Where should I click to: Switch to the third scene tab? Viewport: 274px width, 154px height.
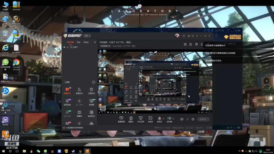pos(86,42)
